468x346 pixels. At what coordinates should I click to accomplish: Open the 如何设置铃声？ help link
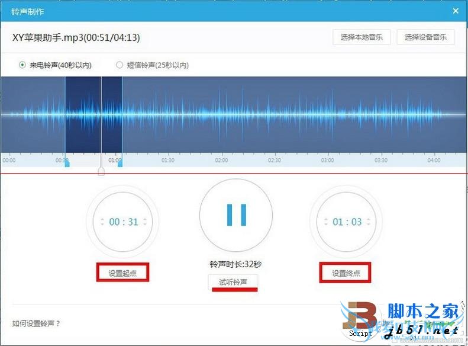(36, 323)
